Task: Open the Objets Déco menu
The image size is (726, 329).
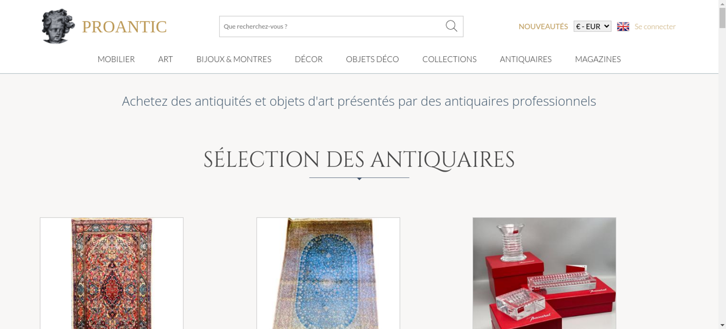Action: [372, 59]
